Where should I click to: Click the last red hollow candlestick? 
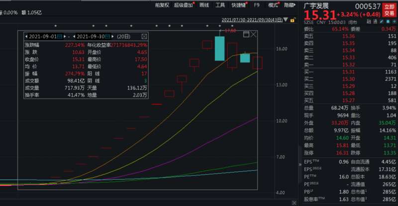click(257, 63)
